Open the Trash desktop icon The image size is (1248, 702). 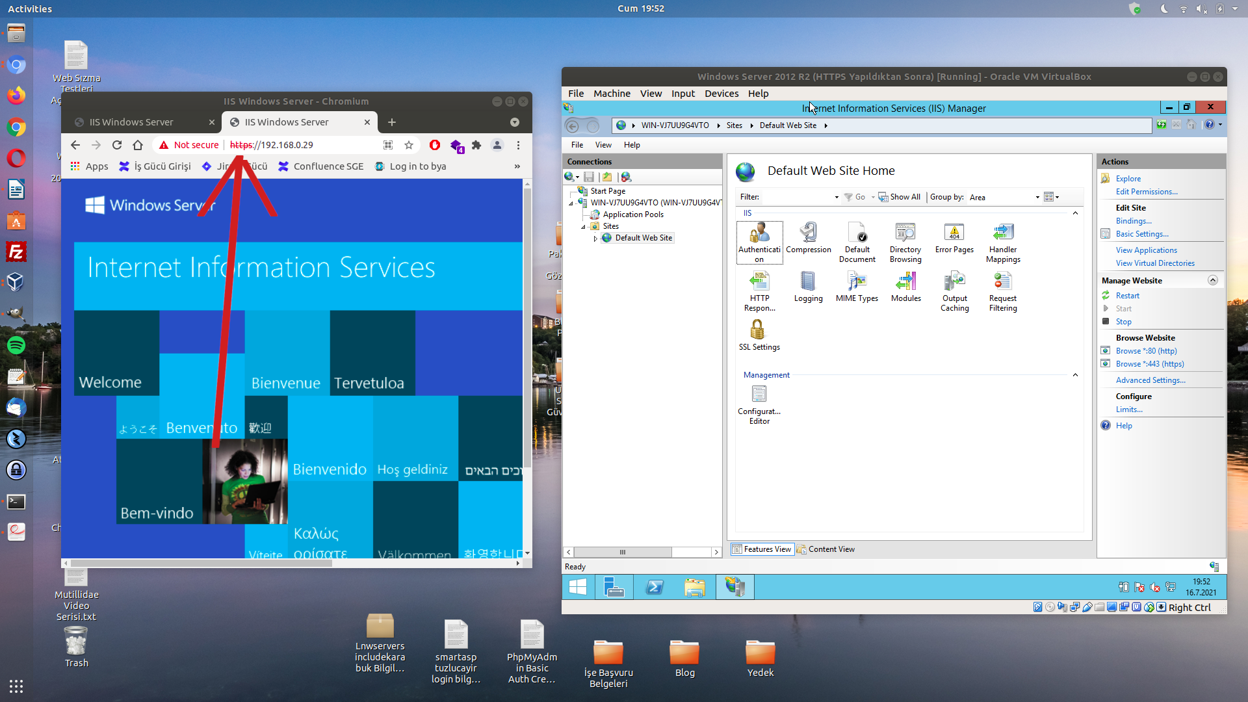[76, 648]
